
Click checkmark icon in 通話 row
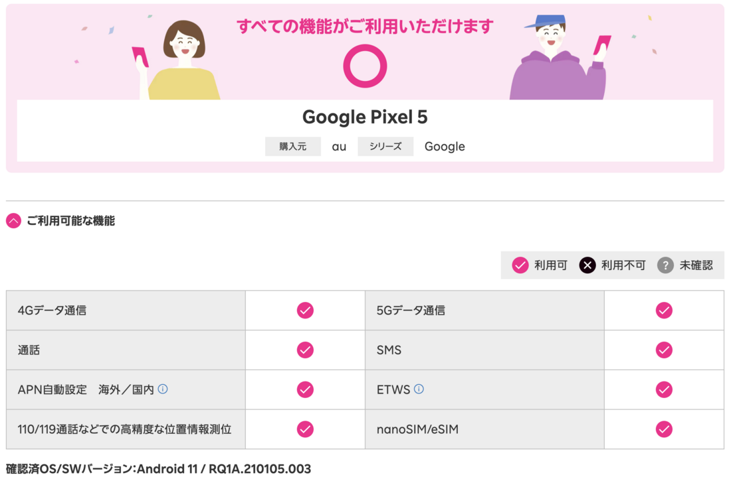point(306,350)
